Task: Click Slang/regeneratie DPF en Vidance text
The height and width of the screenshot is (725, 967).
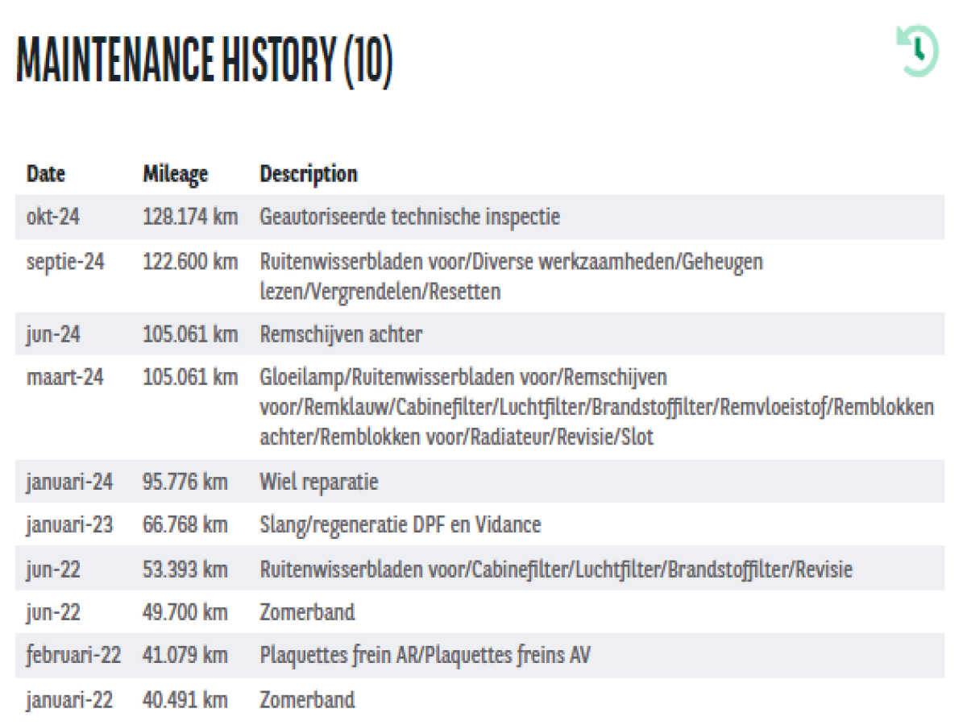Action: click(x=400, y=525)
